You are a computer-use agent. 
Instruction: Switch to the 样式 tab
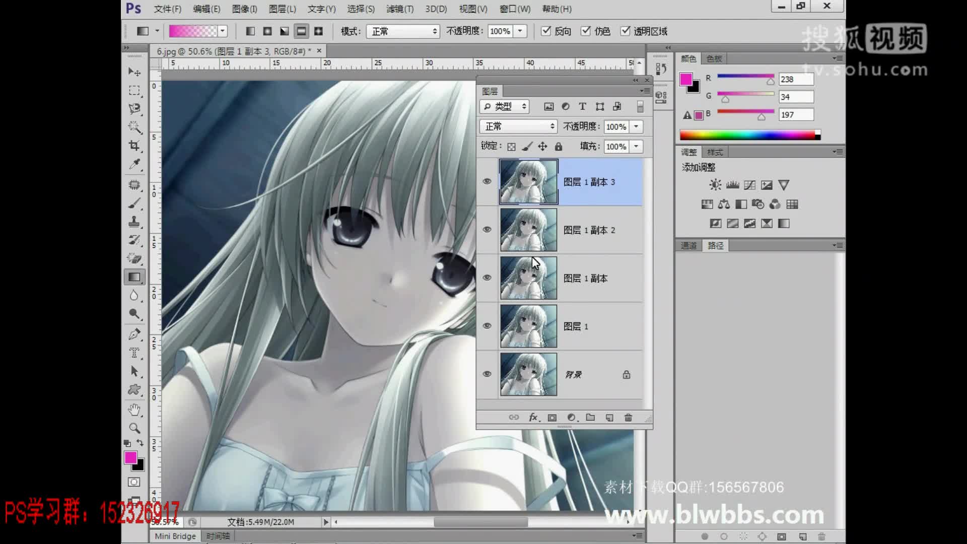coord(715,152)
